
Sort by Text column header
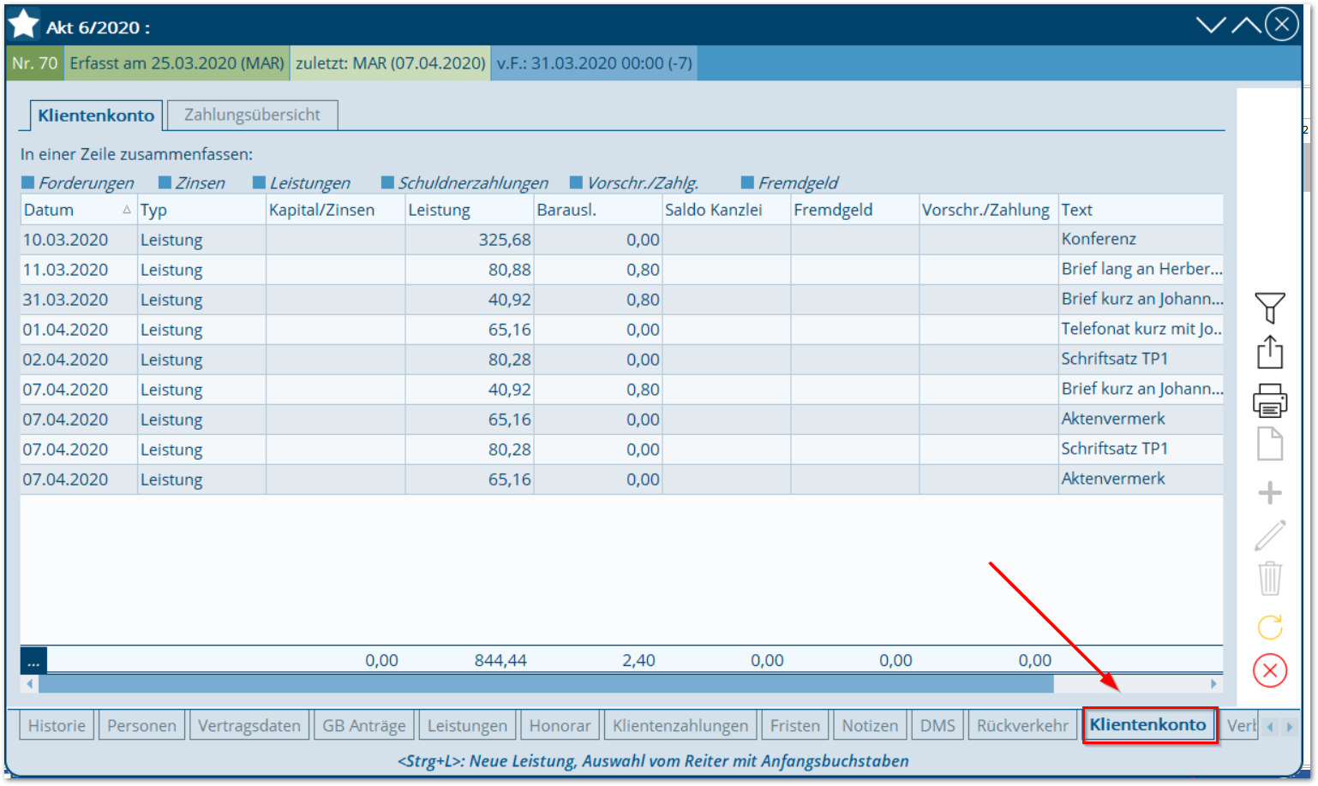coord(1141,210)
